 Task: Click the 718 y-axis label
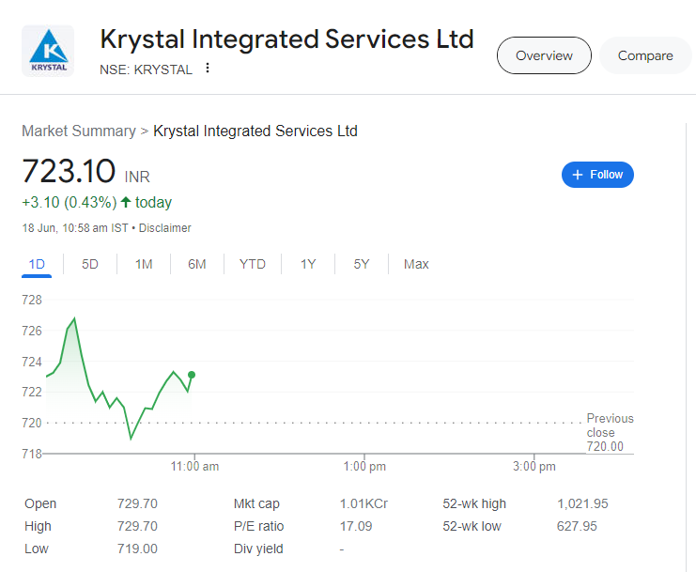[x=32, y=454]
